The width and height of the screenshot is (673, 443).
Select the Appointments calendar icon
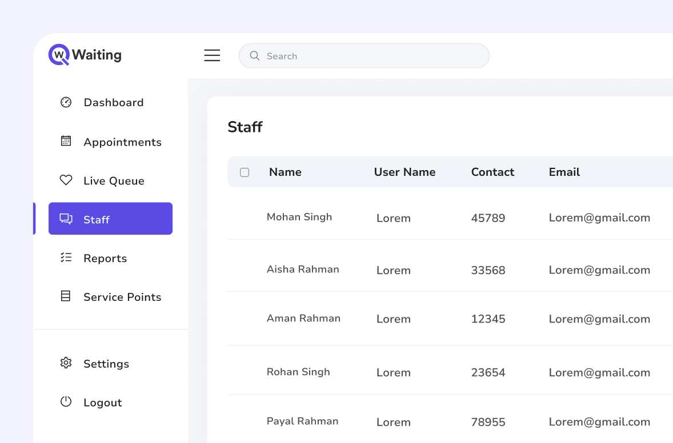(x=66, y=142)
